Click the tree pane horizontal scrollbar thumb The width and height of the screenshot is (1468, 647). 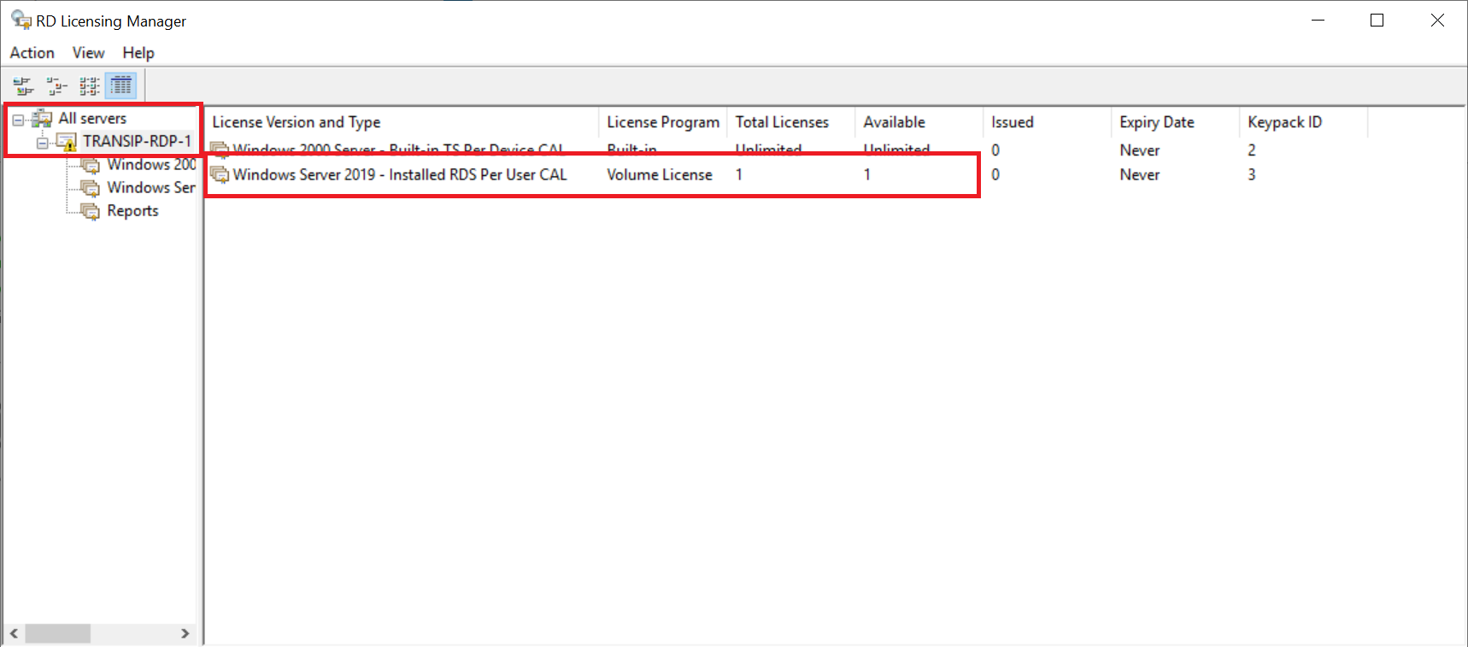[x=57, y=633]
